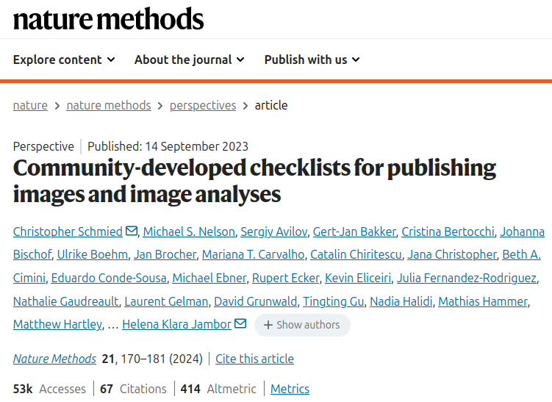Click envelope icon beside Helena Klara Jambor
This screenshot has width=552, height=402.
[240, 324]
